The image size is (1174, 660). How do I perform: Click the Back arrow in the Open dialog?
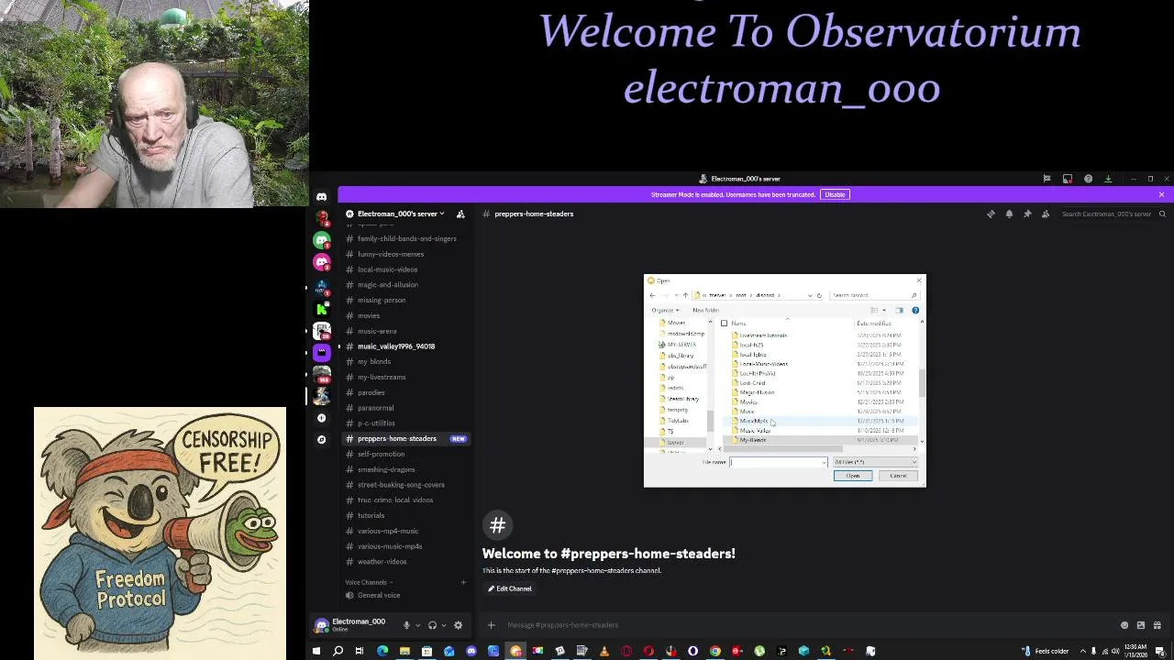point(652,295)
